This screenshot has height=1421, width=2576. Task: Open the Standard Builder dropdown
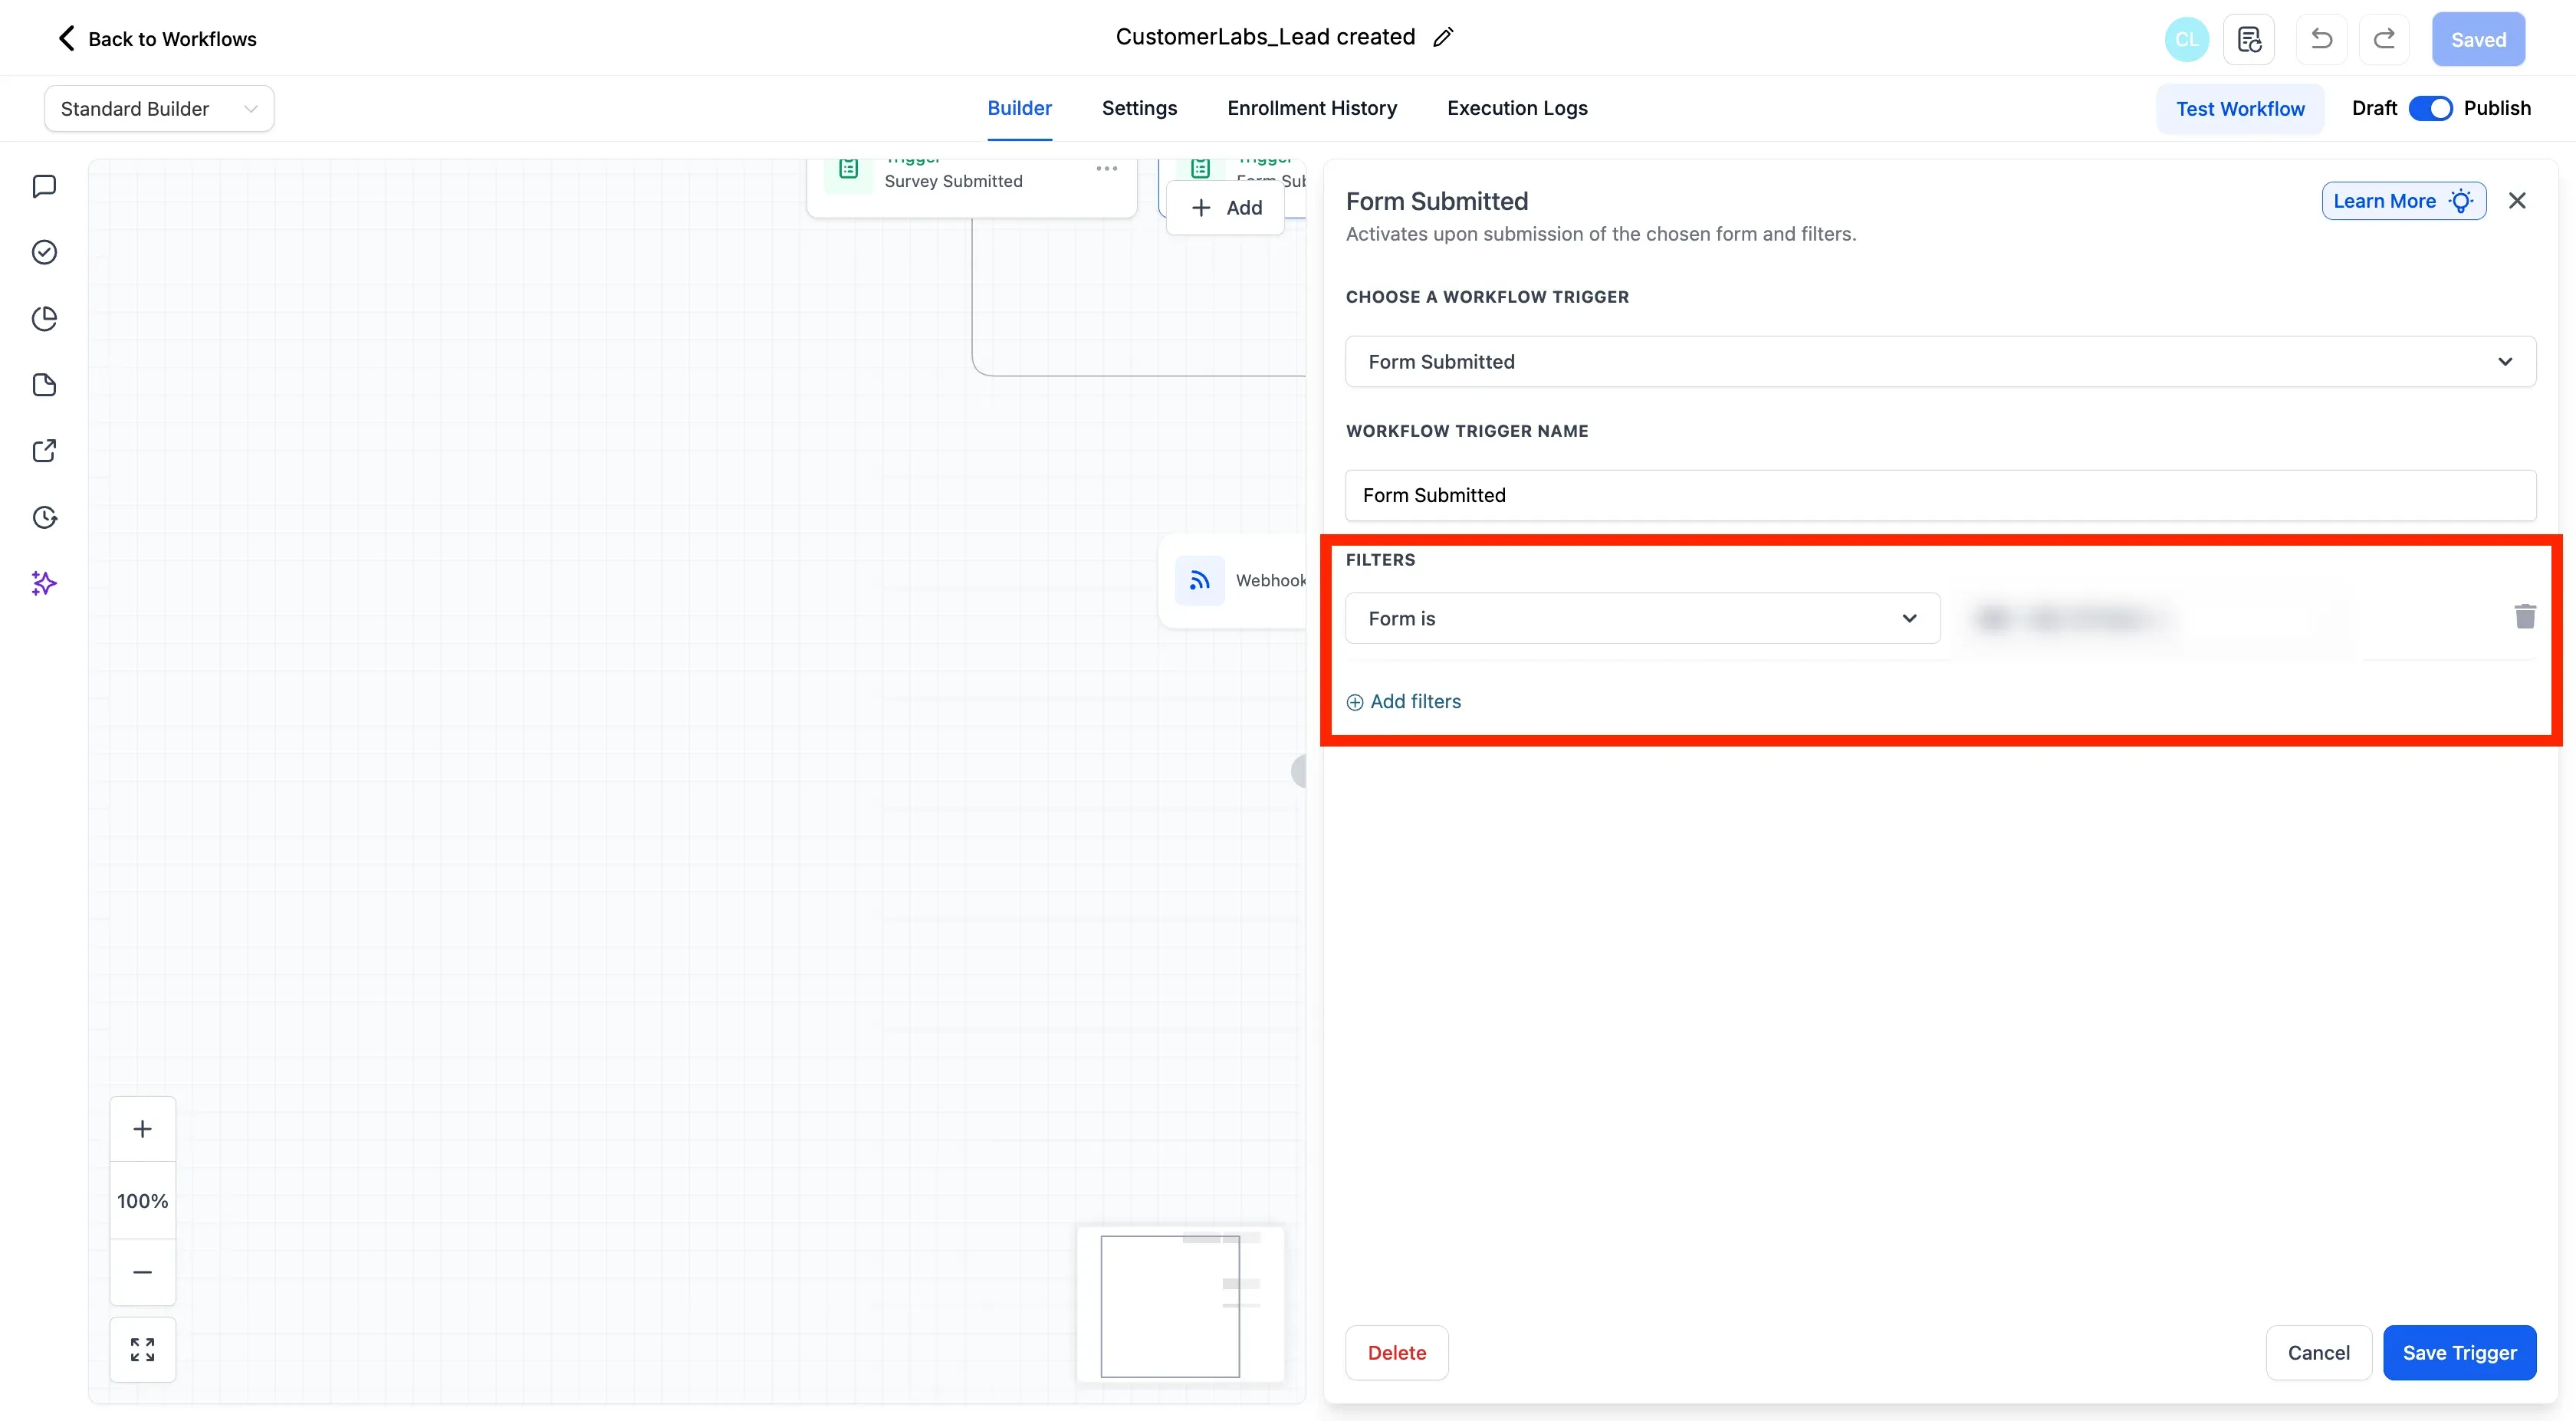click(159, 109)
